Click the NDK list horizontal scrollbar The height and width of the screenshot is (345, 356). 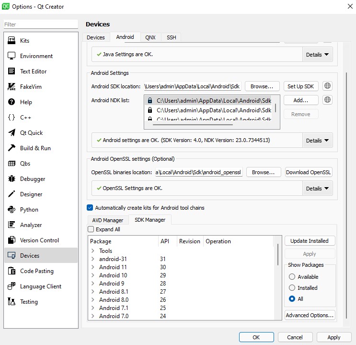point(193,125)
